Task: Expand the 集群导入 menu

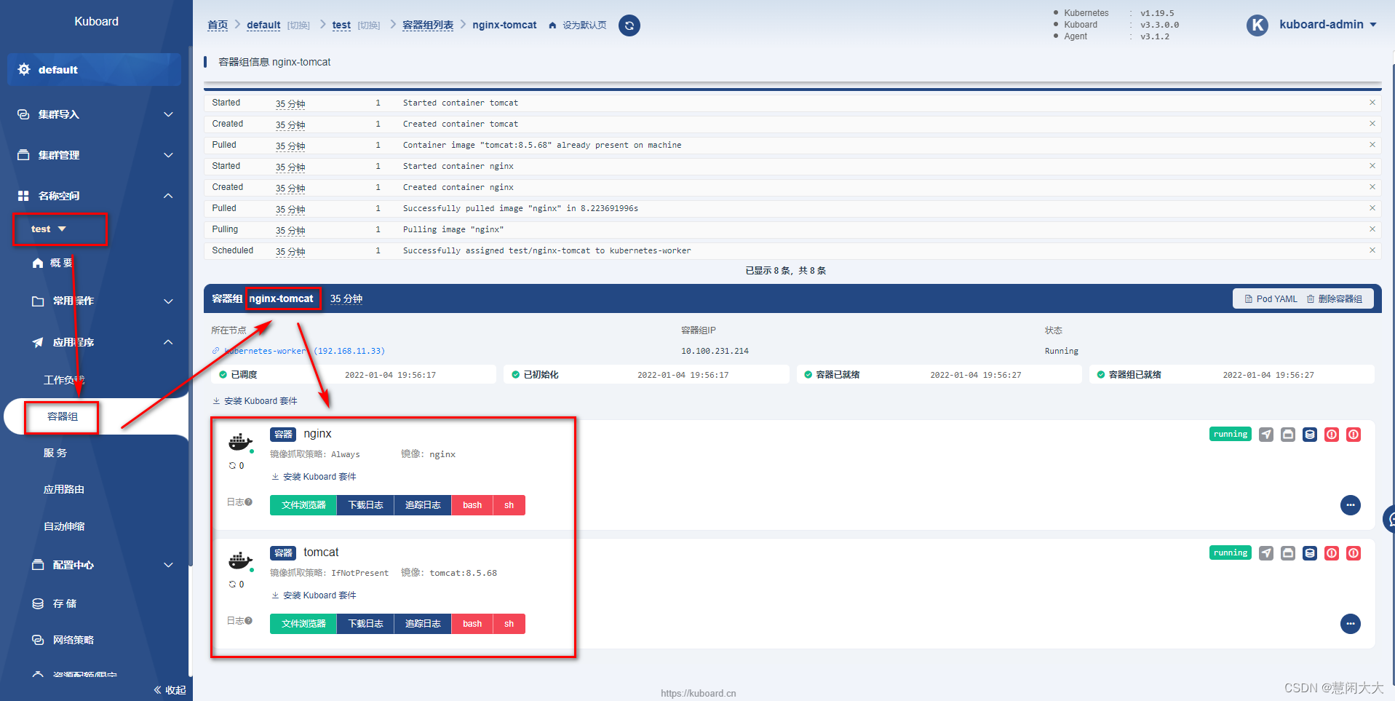Action: [x=168, y=114]
